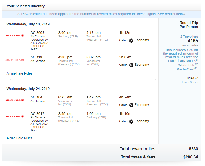Click Air Canada logo for flight AC 119

point(15,60)
